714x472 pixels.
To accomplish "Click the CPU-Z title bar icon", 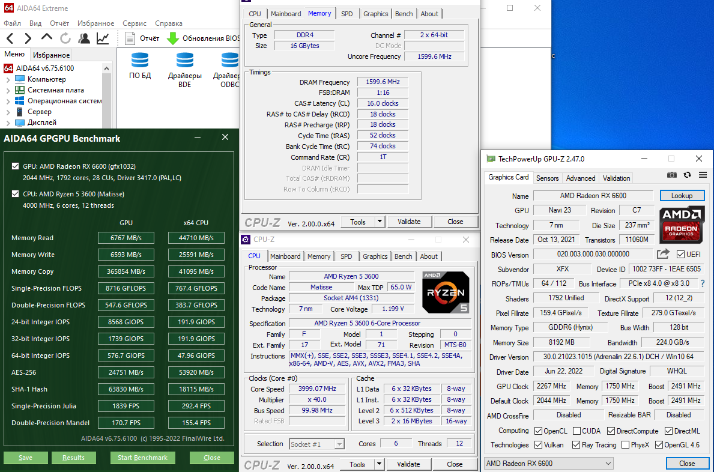I will tap(246, 240).
